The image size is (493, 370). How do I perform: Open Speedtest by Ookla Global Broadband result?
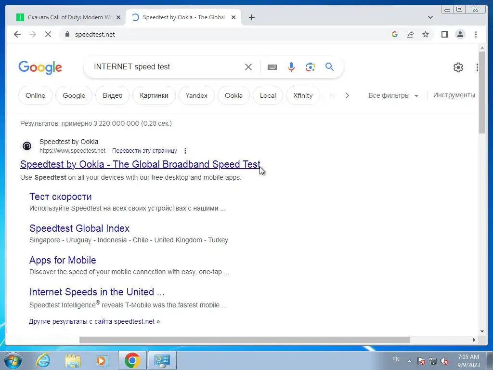click(140, 164)
